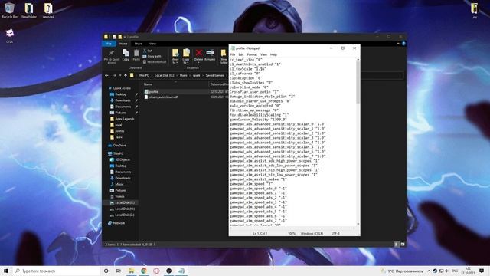Switch Explorer to large icons view
Image resolution: width=490 pixels, height=276 pixels.
tap(403, 245)
